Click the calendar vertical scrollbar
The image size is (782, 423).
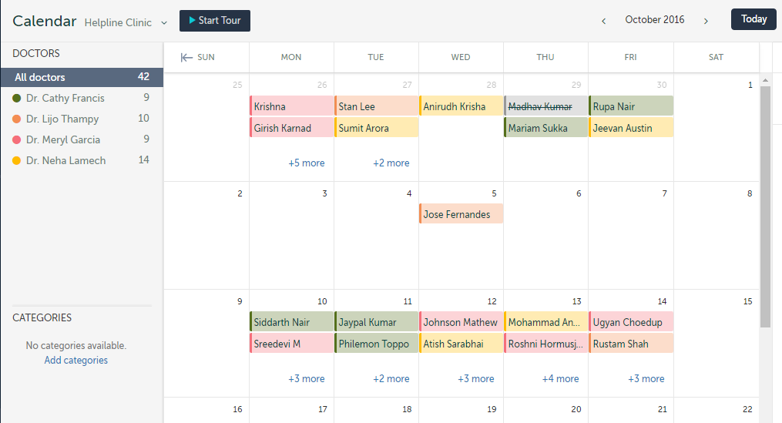[765, 206]
